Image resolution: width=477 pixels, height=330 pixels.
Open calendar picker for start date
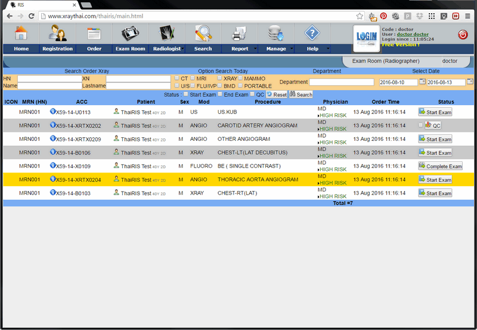[x=422, y=82]
